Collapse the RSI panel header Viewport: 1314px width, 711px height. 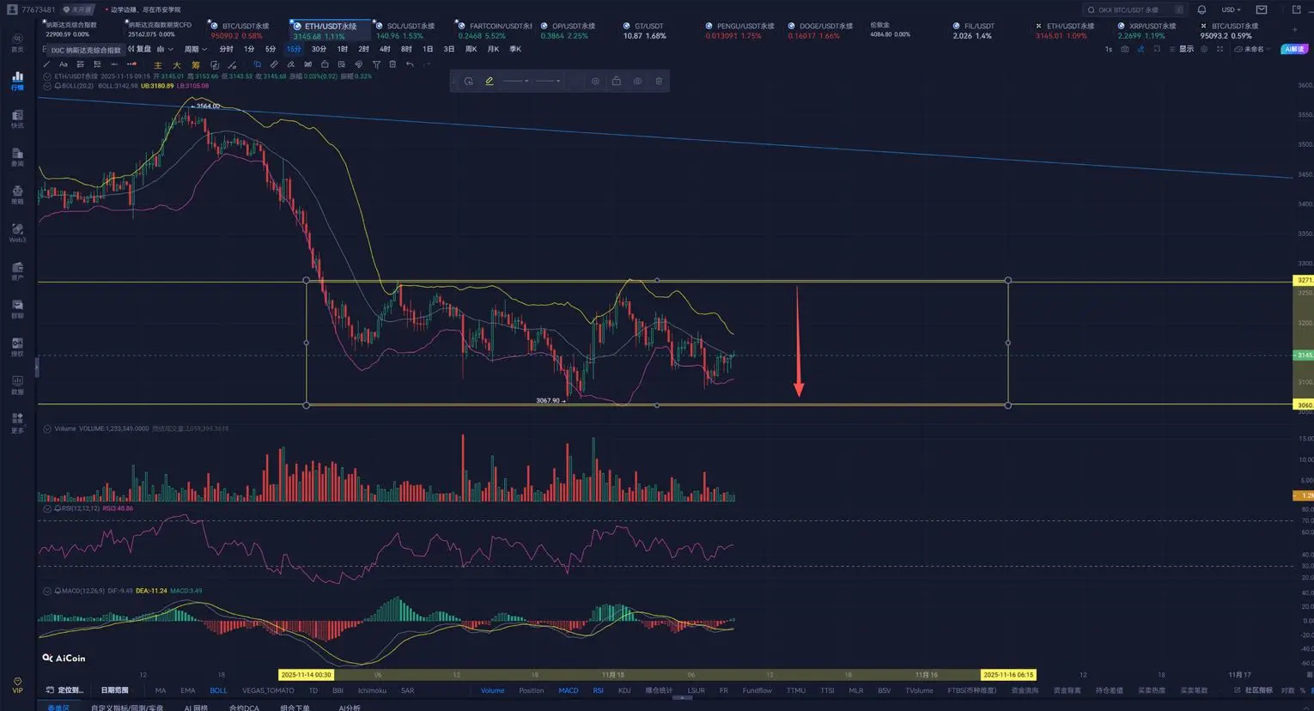(x=47, y=508)
